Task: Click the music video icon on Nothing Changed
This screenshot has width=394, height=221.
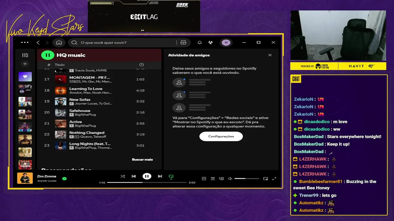Action: (77, 137)
